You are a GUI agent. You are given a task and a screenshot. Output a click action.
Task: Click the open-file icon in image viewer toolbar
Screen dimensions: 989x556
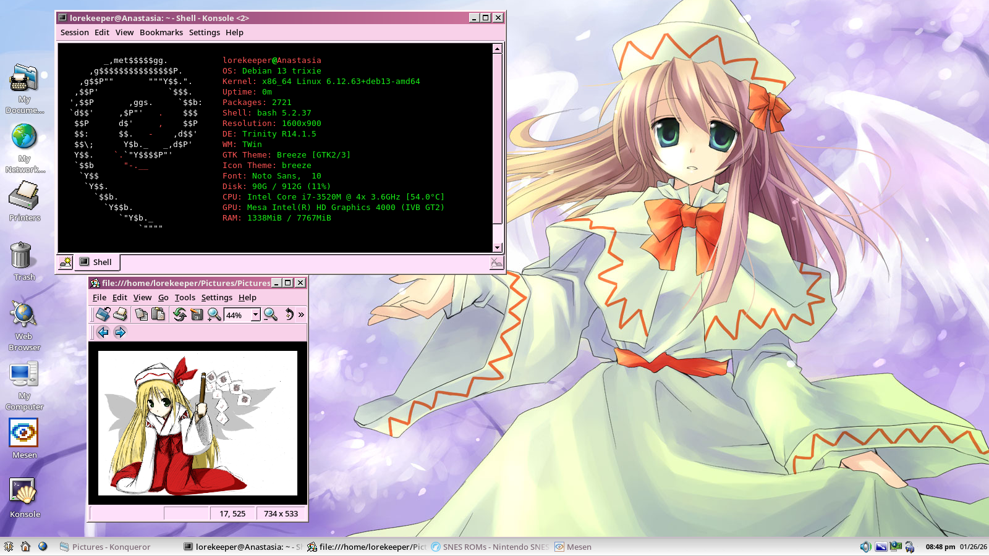[103, 314]
